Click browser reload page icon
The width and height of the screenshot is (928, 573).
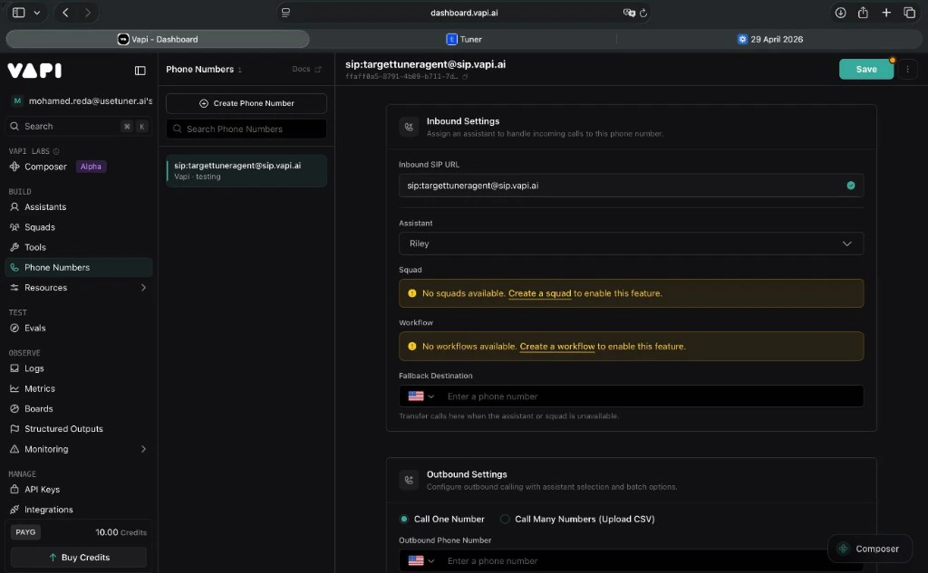(x=643, y=13)
